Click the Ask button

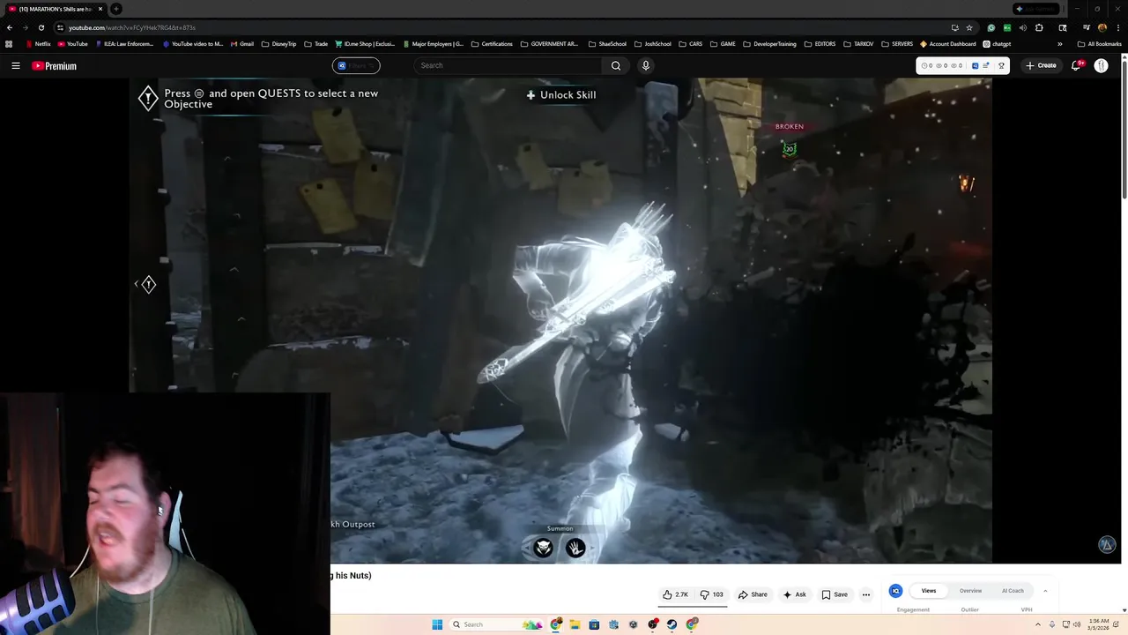pyautogui.click(x=794, y=594)
